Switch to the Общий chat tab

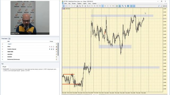(4, 67)
